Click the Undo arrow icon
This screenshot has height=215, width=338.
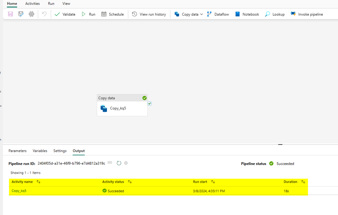[44, 14]
